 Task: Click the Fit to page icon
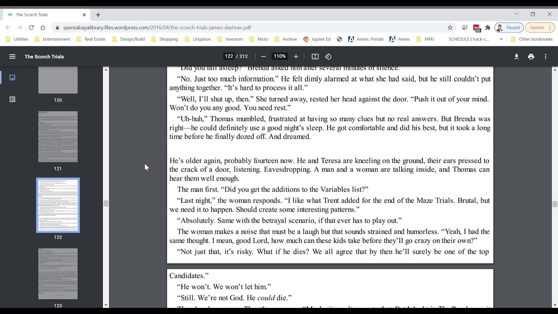coord(315,56)
